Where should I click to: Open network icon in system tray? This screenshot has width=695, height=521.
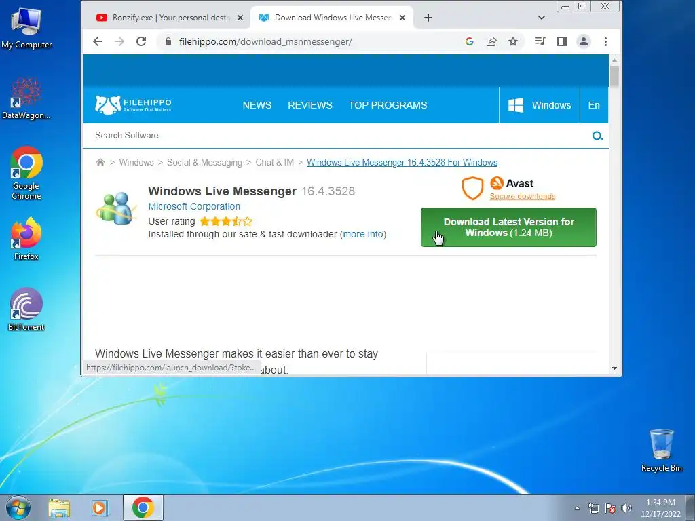click(593, 508)
